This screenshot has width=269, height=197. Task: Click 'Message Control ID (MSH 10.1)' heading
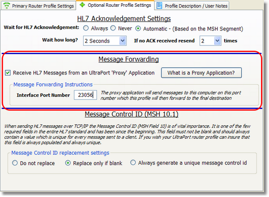tap(132, 114)
